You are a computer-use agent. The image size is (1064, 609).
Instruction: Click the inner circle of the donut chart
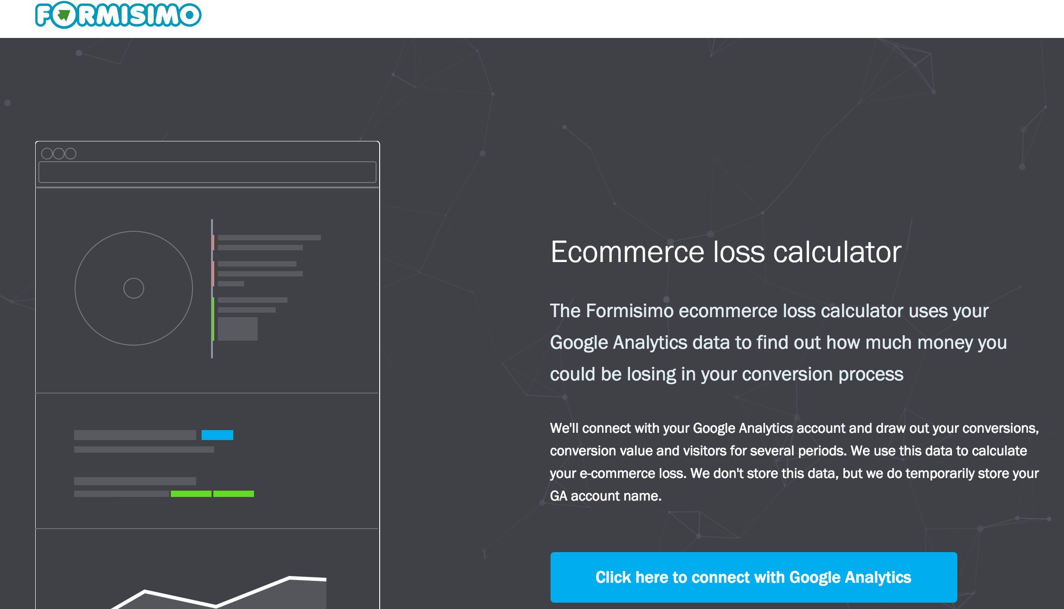tap(133, 288)
